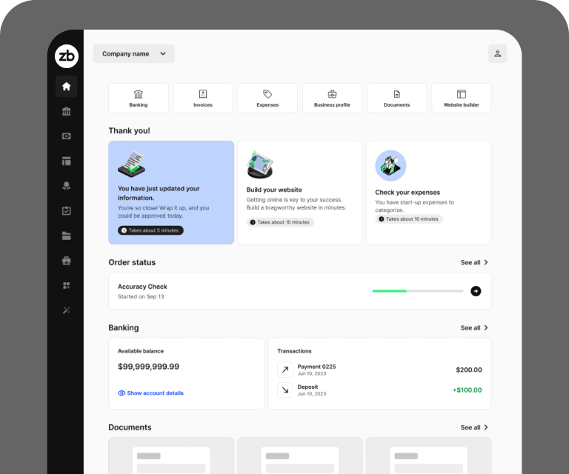Click the incoming arrow icon for Deposit
The height and width of the screenshot is (474, 569).
(285, 390)
